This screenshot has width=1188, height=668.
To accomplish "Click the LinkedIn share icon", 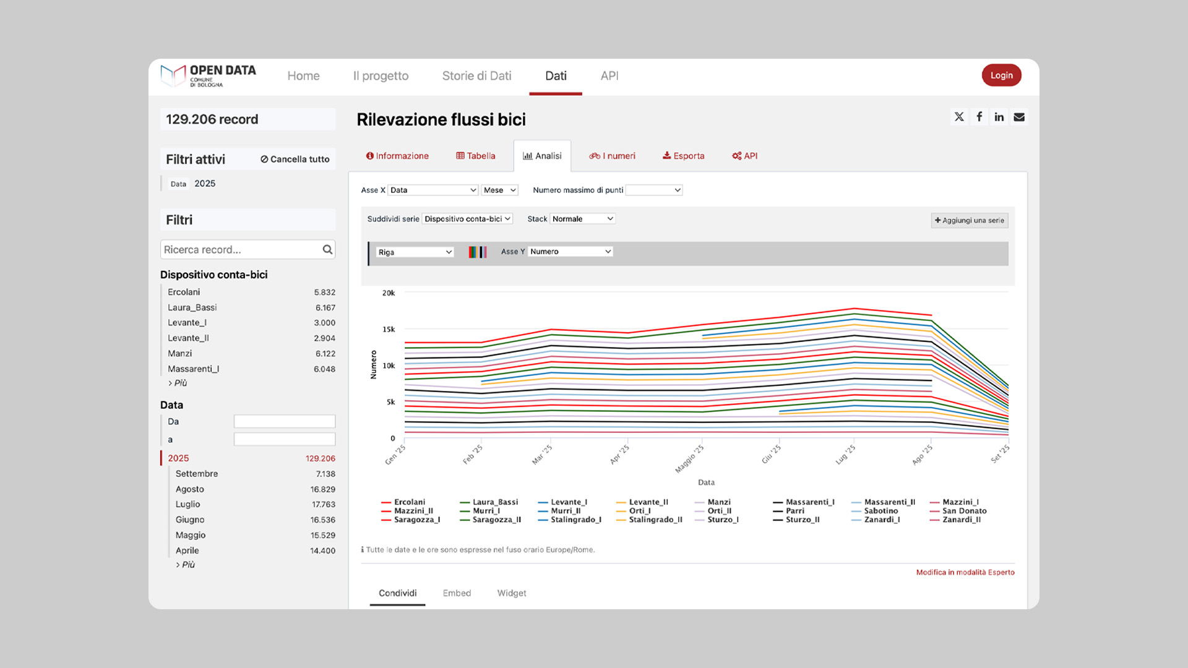I will tap(999, 117).
